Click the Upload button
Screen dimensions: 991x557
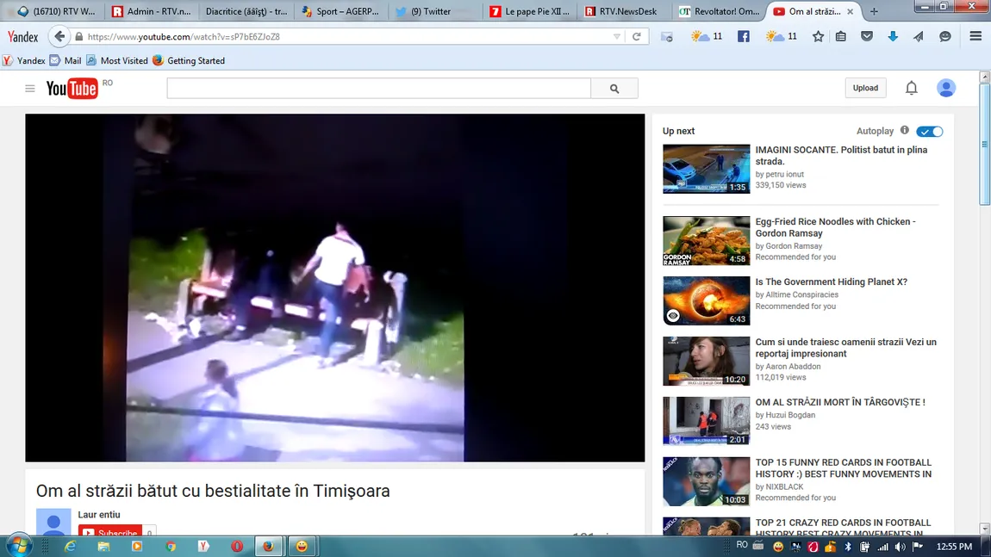[865, 88]
